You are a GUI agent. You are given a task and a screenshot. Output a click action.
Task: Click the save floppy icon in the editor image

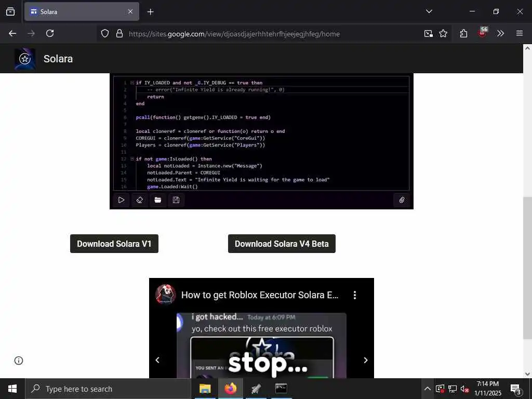tap(176, 200)
